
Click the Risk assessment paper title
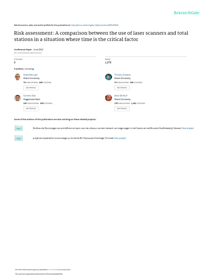[101, 36]
